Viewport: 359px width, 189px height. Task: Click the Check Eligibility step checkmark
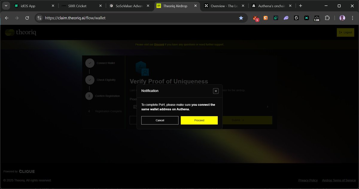(90, 80)
